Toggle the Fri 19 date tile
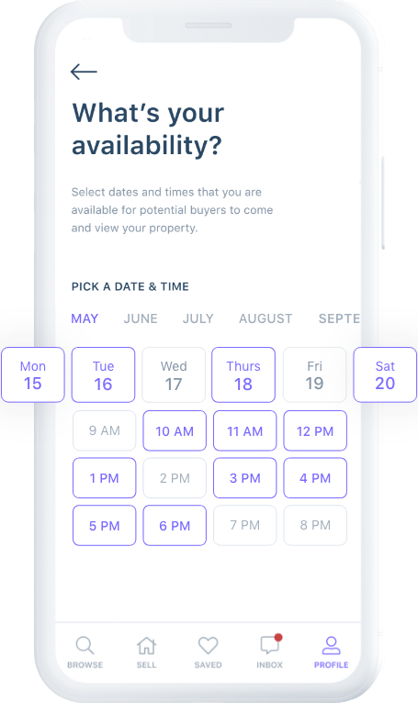 [314, 374]
